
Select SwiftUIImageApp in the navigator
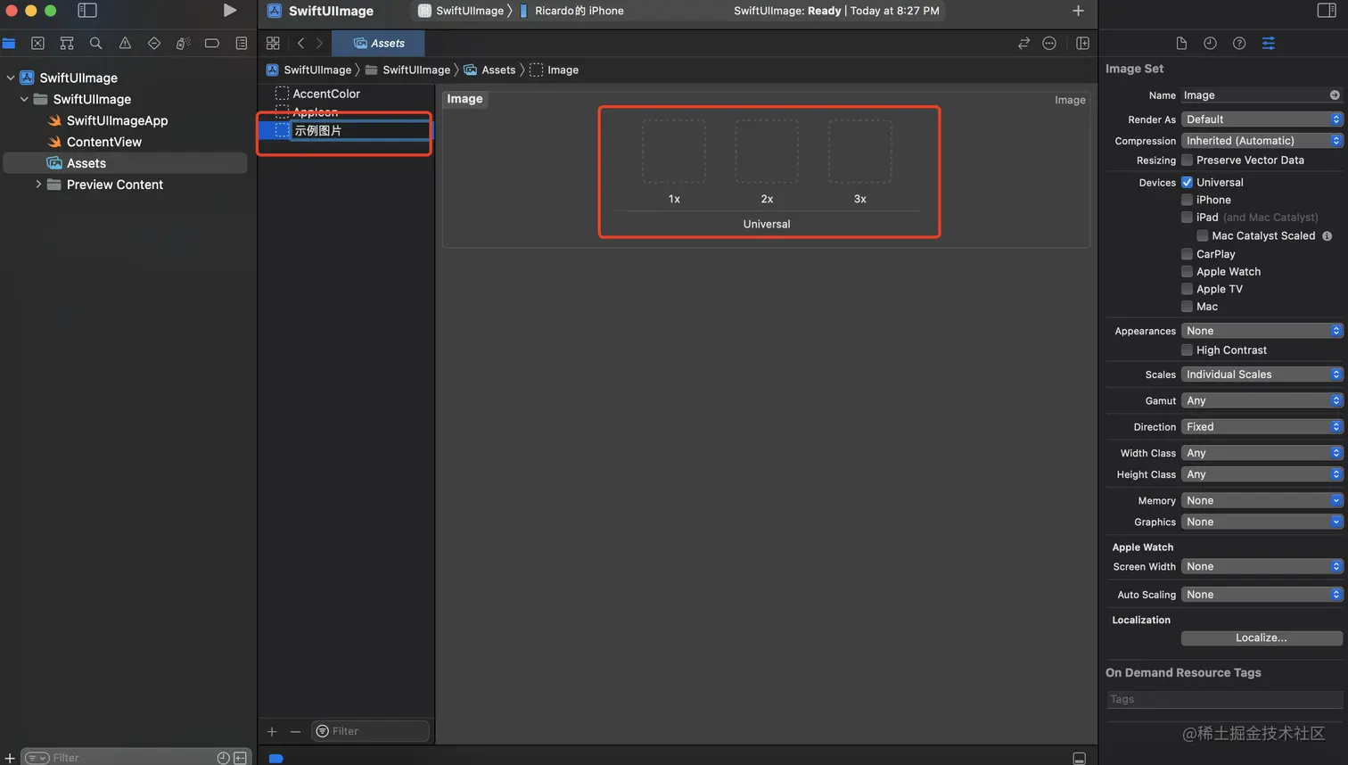click(117, 120)
